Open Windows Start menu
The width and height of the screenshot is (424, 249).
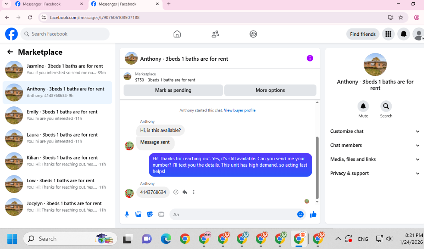coord(12,239)
